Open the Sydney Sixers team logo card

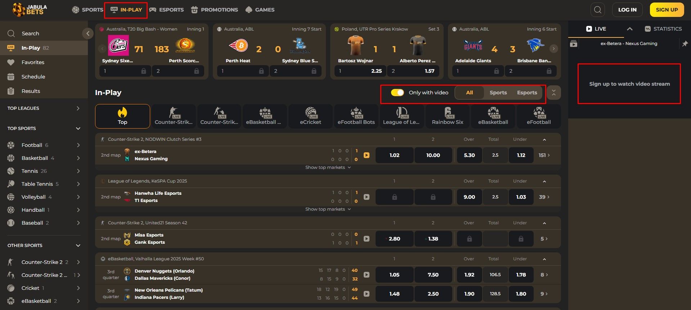click(x=118, y=45)
